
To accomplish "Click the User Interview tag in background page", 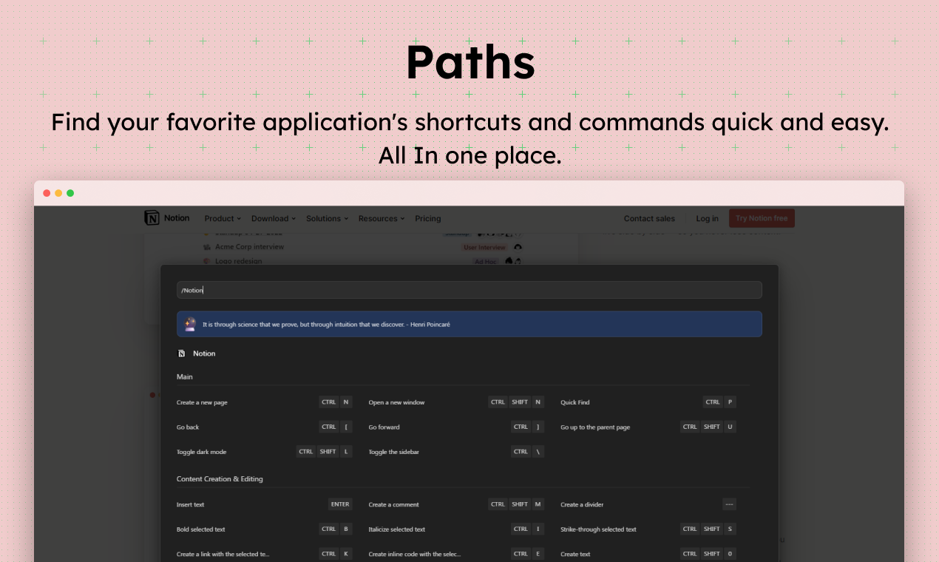I will 485,247.
